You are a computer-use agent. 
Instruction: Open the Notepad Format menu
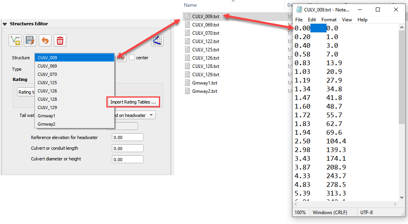tap(329, 20)
